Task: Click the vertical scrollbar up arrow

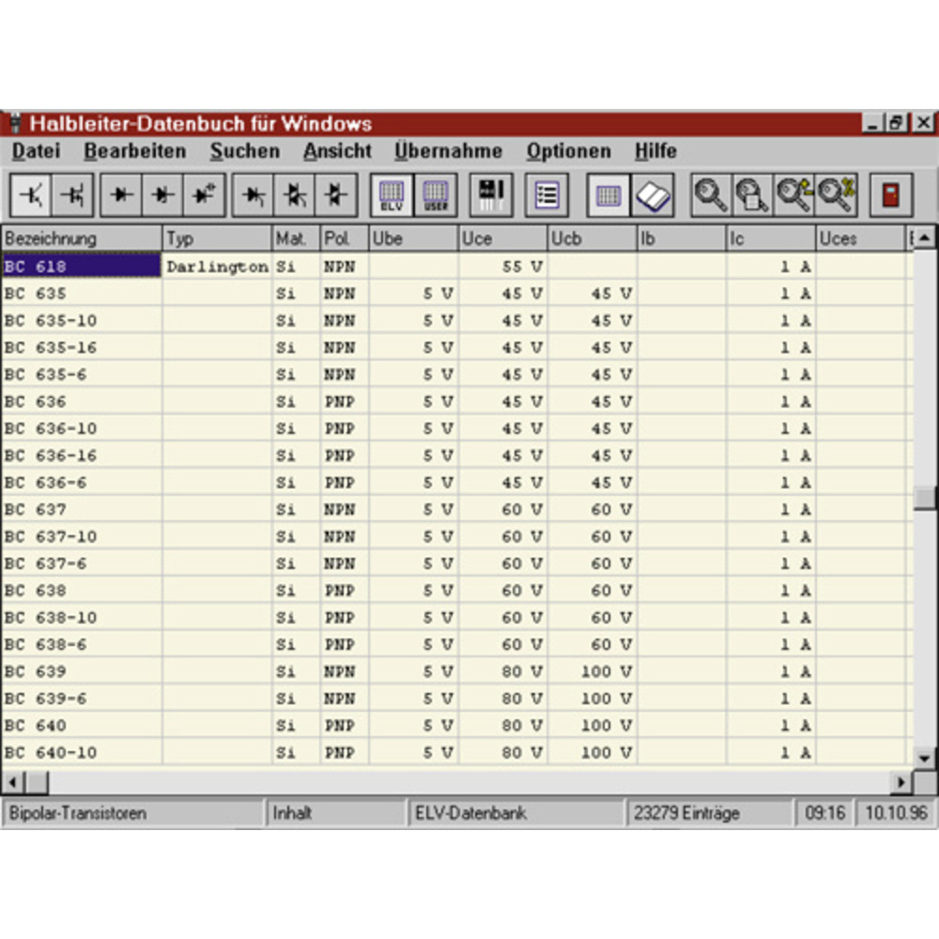Action: (925, 239)
